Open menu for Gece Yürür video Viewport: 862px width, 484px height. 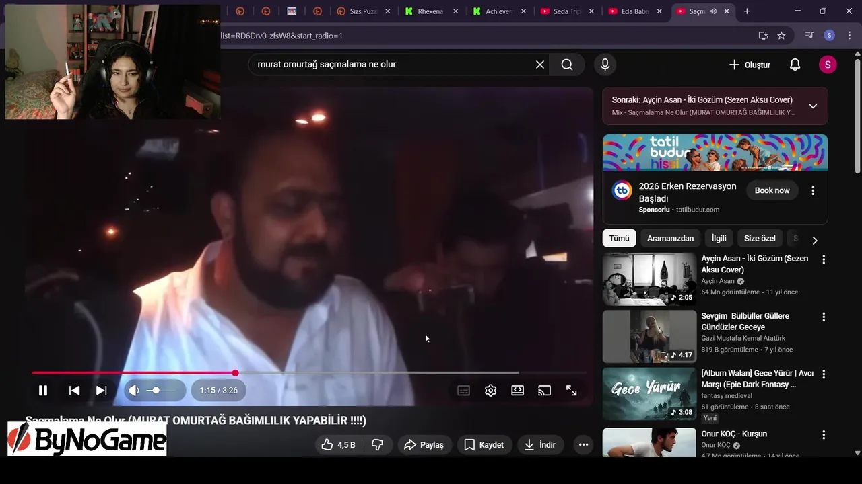click(x=823, y=374)
